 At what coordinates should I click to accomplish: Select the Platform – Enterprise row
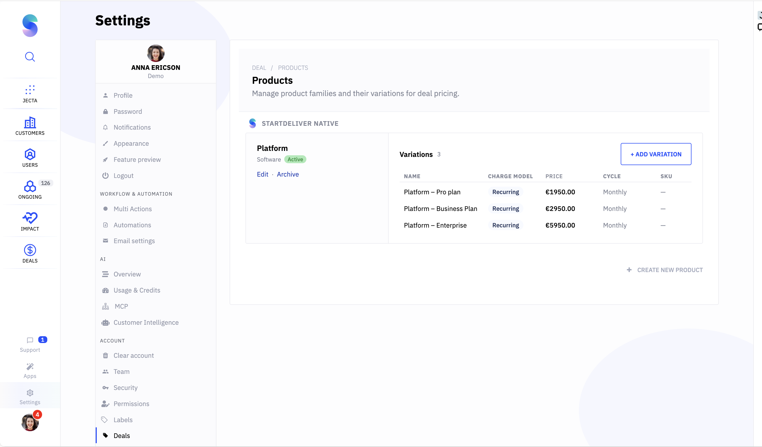point(545,225)
